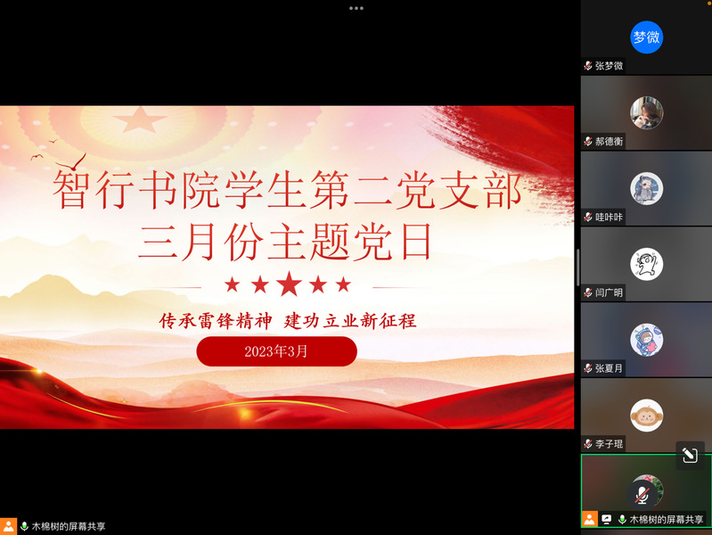Click the slide title 智行书院学生第二党支部
Screen dimensions: 712x535
(x=288, y=190)
